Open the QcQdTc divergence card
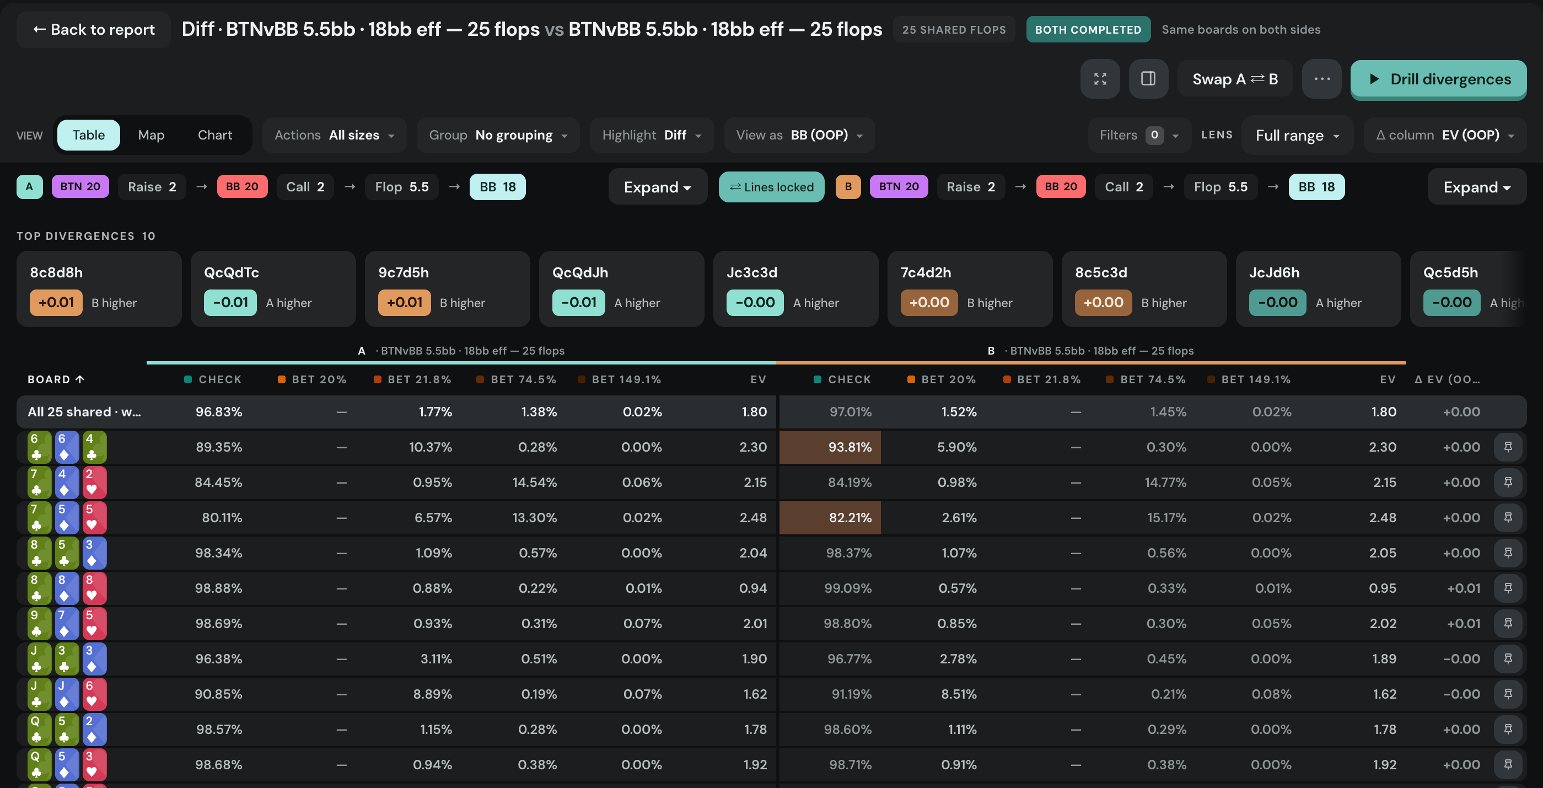Screen dimensions: 1543x788 pos(273,289)
